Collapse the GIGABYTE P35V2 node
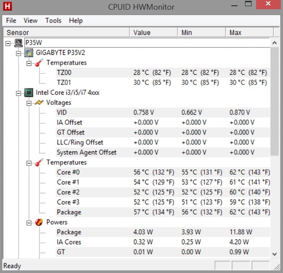This screenshot has height=273, width=283. (x=19, y=54)
